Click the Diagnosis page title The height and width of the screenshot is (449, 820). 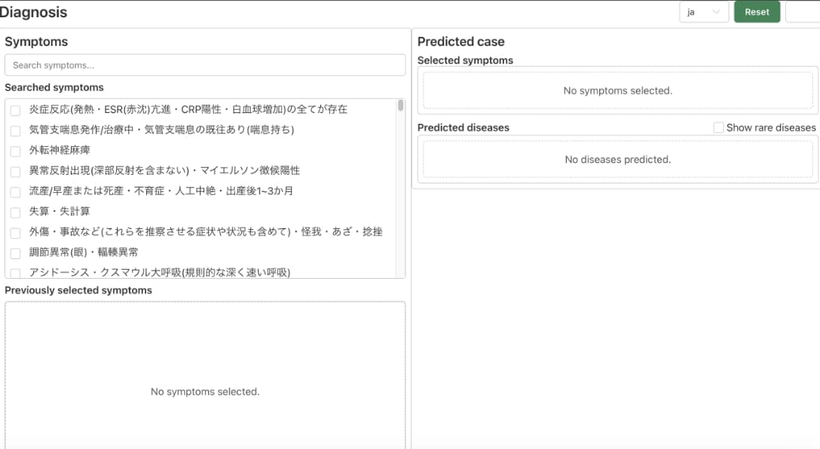(34, 12)
